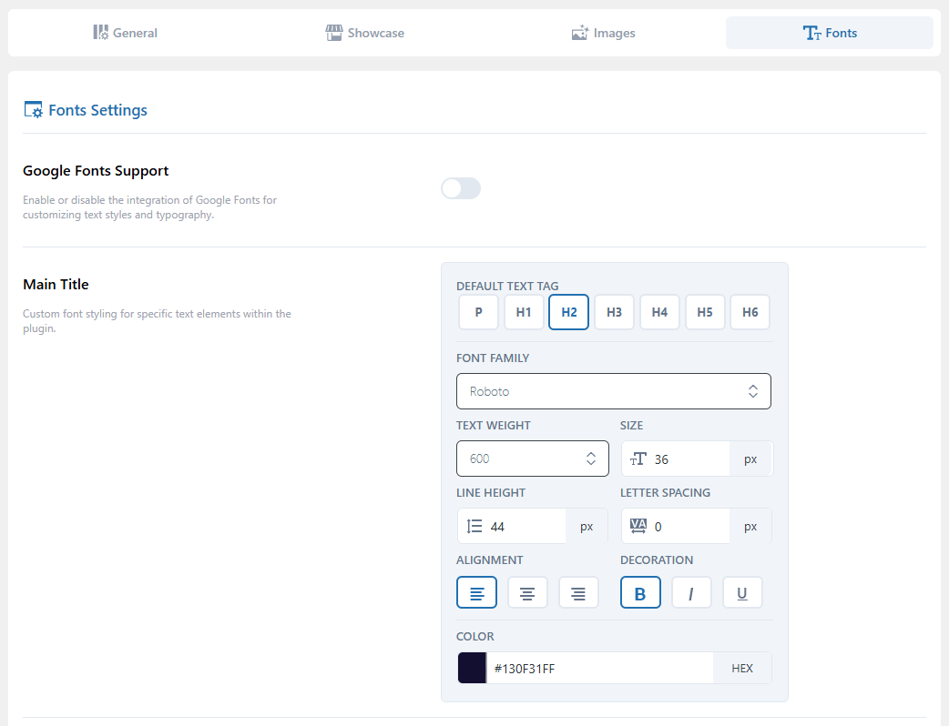Click the Font Family up-down chevron arrows
The height and width of the screenshot is (726, 949).
coord(752,391)
